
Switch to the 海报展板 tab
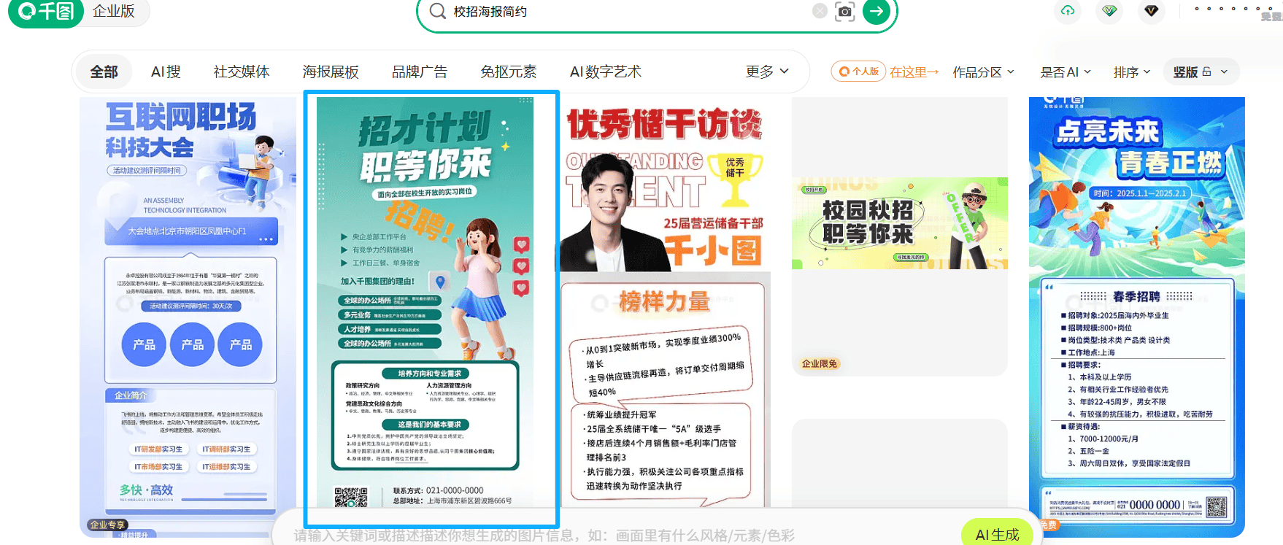click(x=331, y=71)
